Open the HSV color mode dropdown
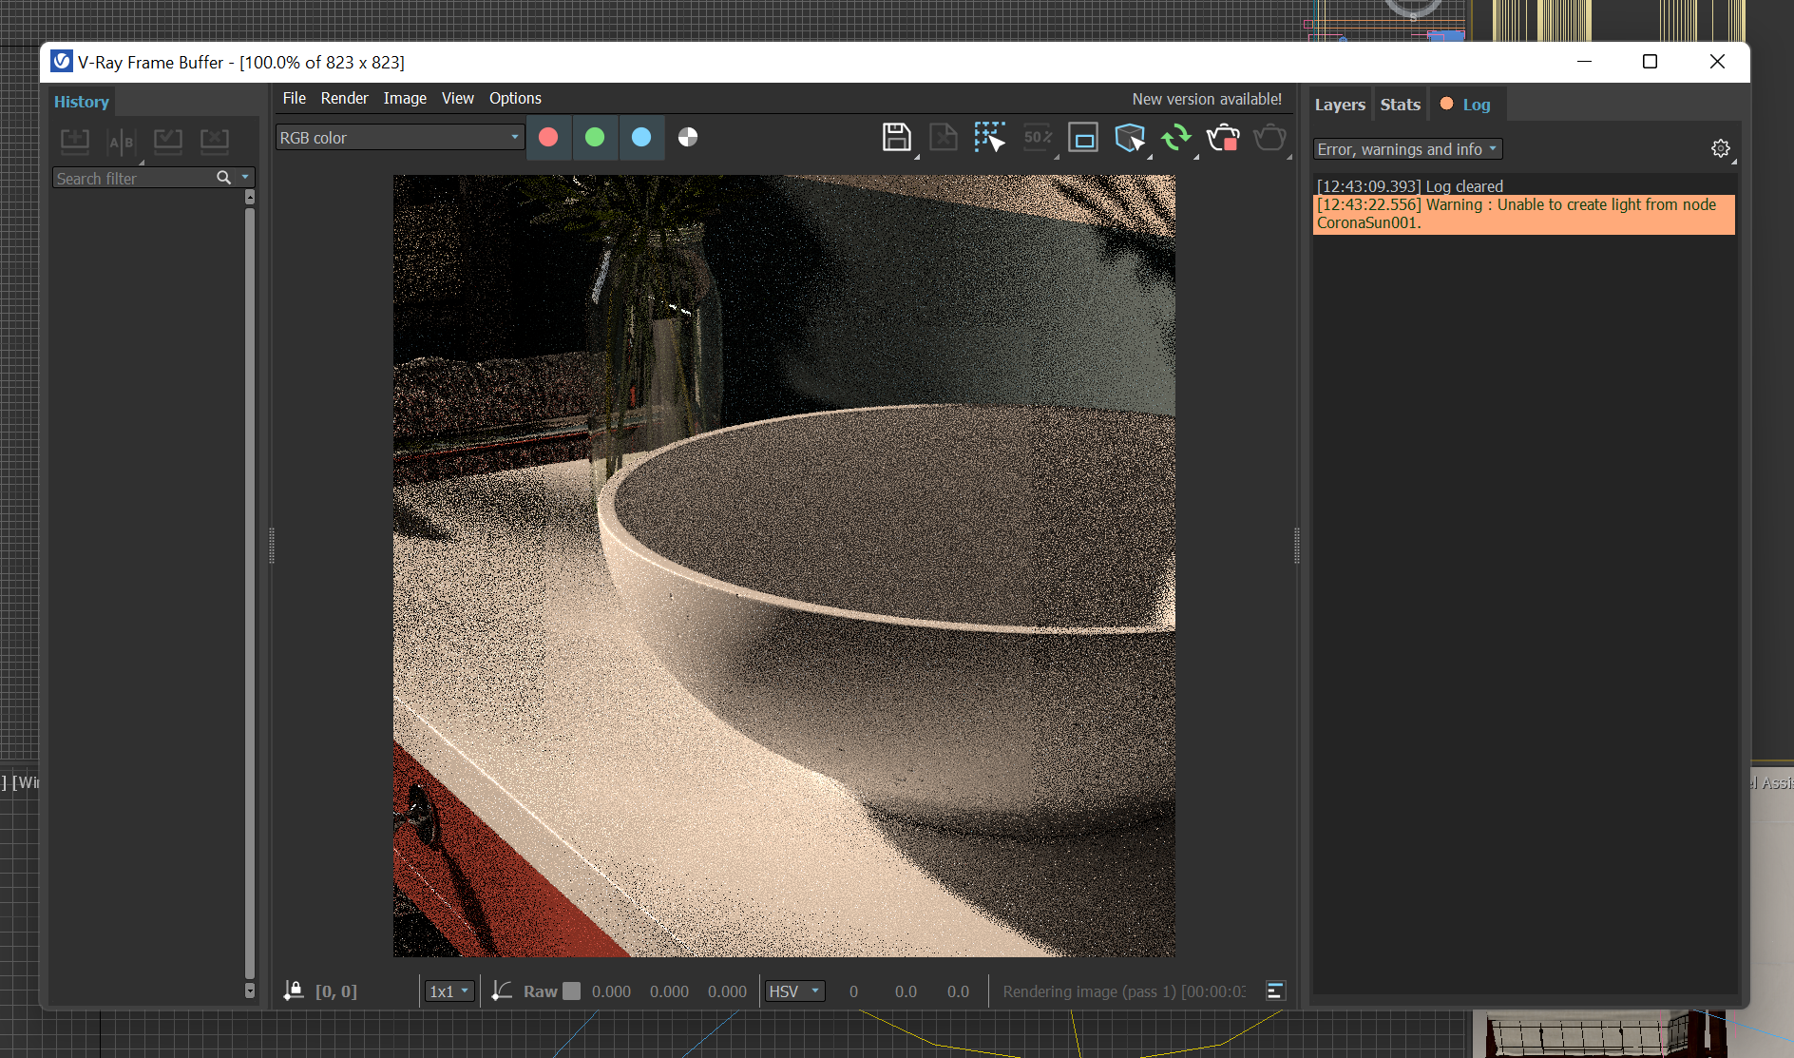Viewport: 1794px width, 1058px height. pos(794,991)
